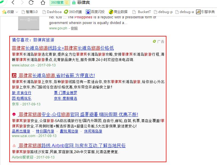Click the browser back arrow
The width and height of the screenshot is (217, 165).
pyautogui.click(x=13, y=3)
